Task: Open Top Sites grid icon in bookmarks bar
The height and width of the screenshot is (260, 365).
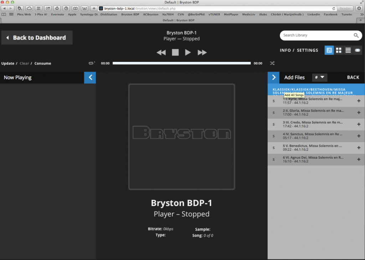Action: 11,15
